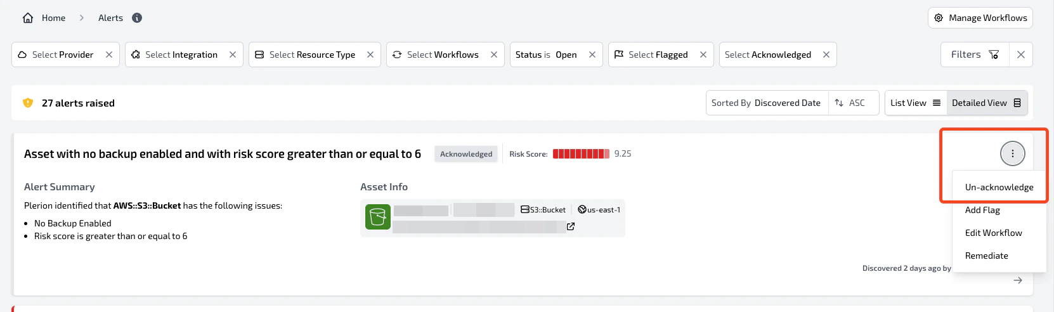The width and height of the screenshot is (1054, 312).
Task: Remove the Status is Open filter
Action: [x=592, y=55]
